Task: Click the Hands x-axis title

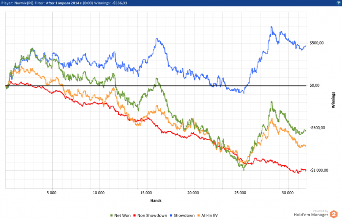Action: (x=156, y=200)
